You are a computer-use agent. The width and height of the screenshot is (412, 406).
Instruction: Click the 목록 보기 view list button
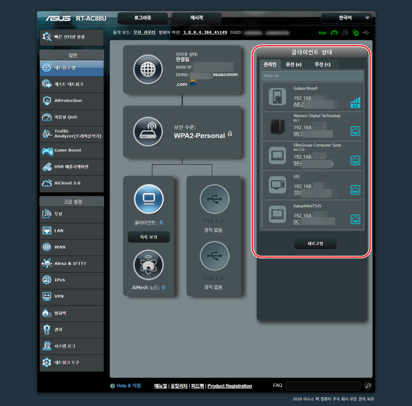(148, 237)
